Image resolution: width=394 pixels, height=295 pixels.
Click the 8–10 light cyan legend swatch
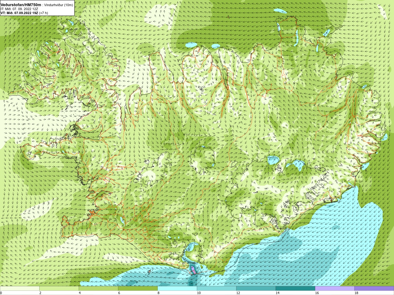[x=177, y=289]
